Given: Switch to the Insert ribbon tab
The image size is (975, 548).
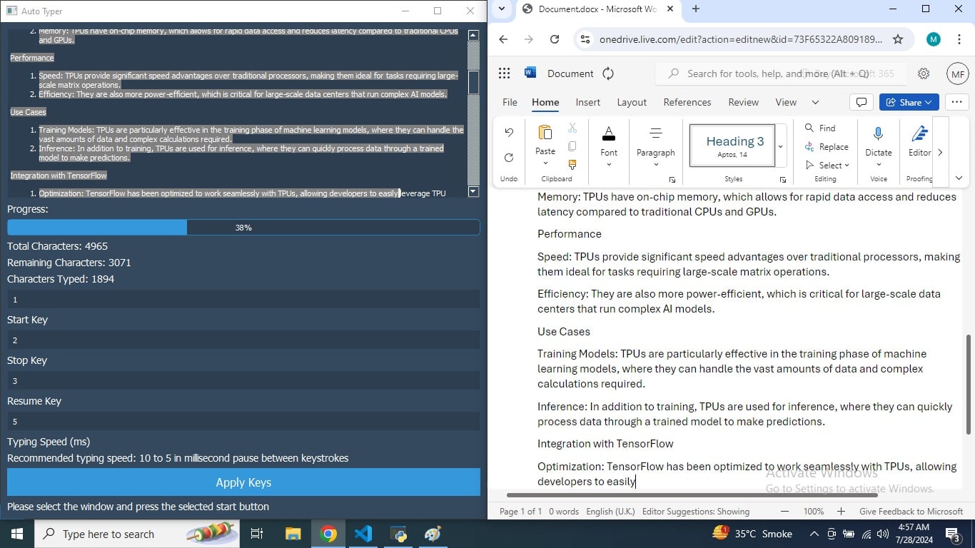Looking at the screenshot, I should click(587, 102).
